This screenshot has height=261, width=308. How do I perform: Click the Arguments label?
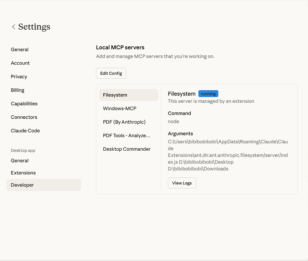tap(180, 134)
